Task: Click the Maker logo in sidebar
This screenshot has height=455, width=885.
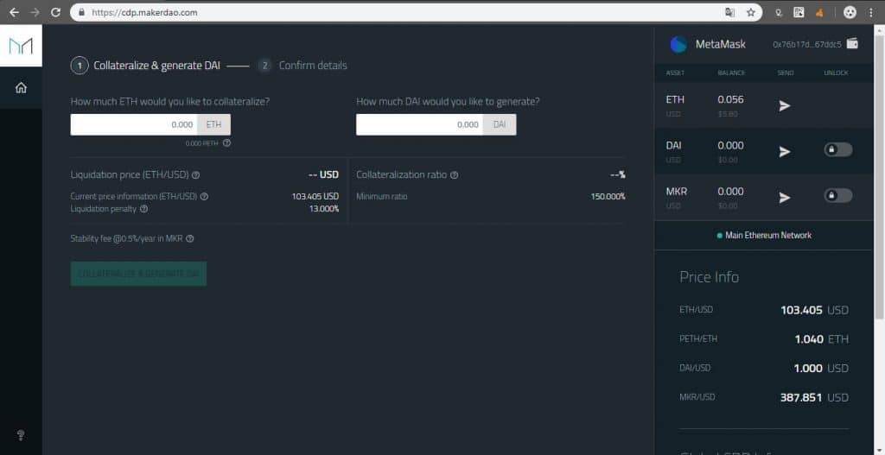Action: pos(21,46)
